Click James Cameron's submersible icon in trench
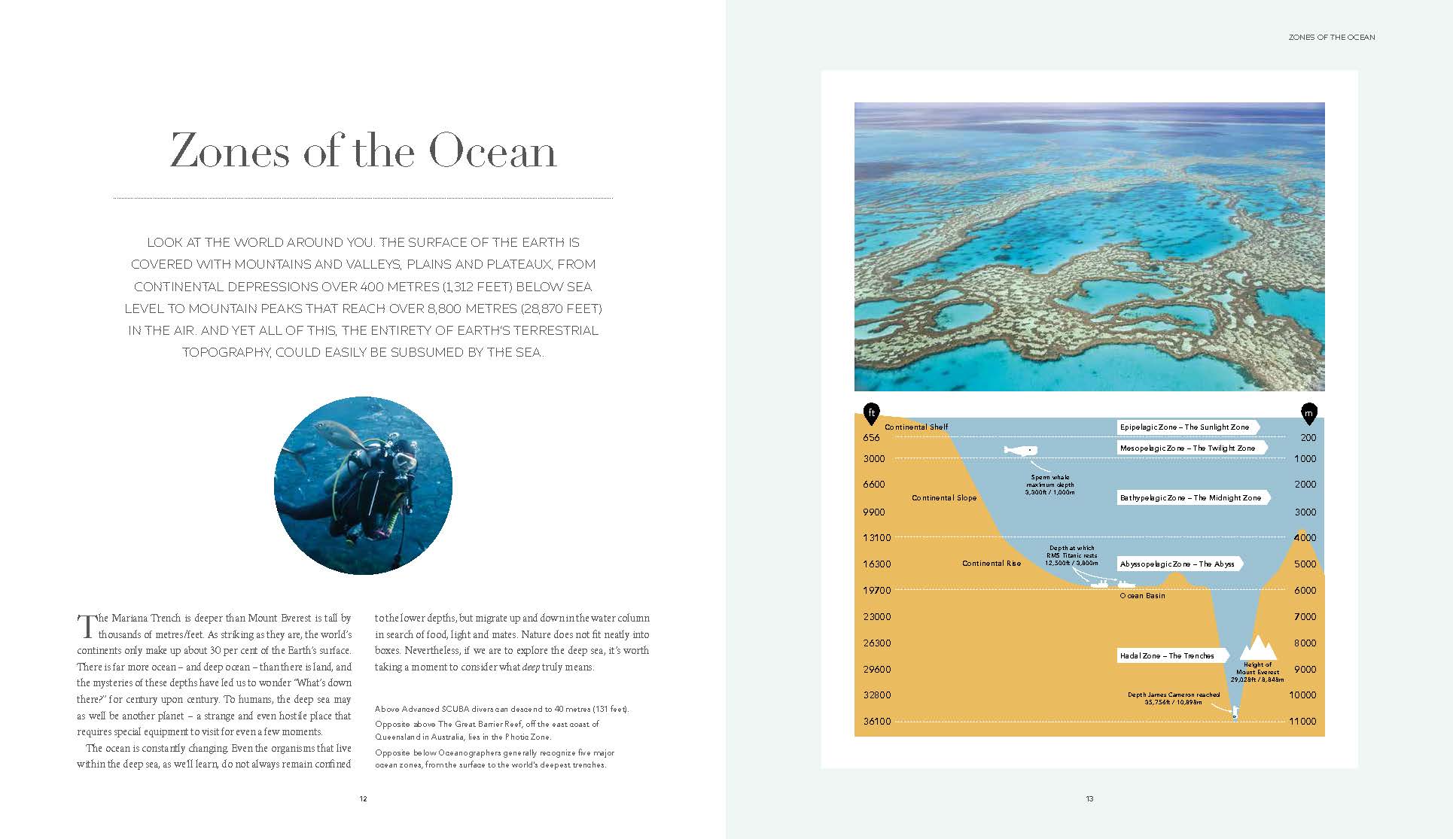 (1235, 713)
